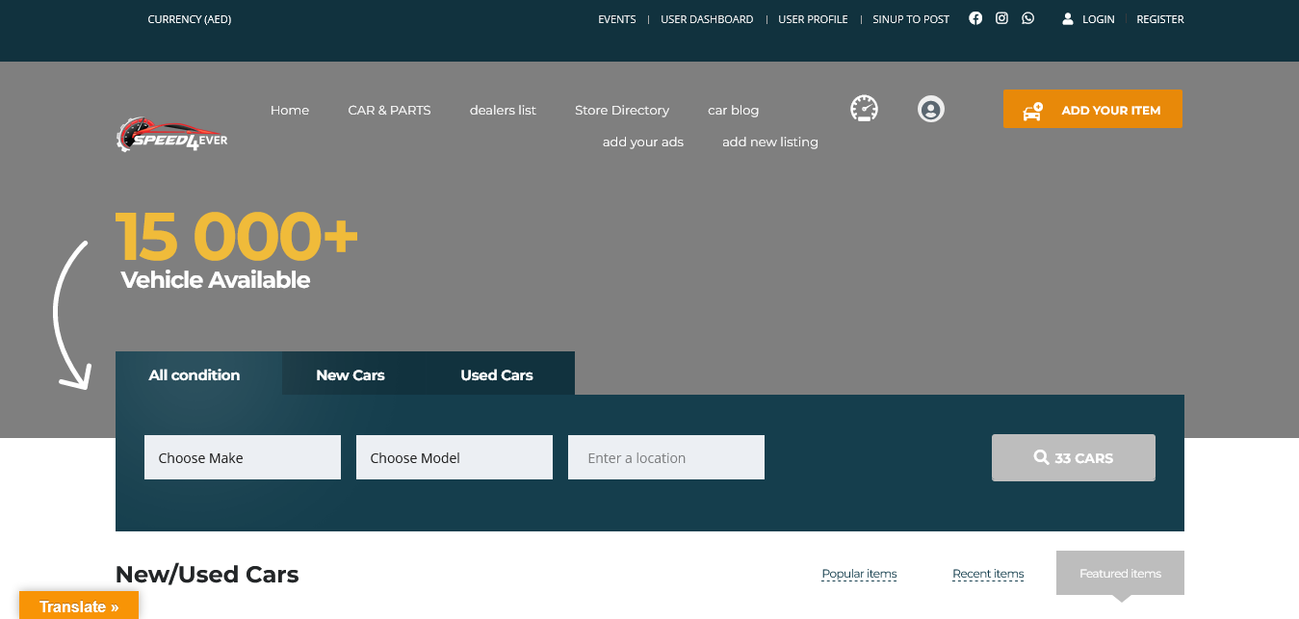Switch to the New Cars tab
This screenshot has width=1299, height=619.
tap(351, 374)
